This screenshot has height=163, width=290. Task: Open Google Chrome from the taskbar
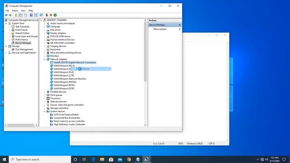(129, 159)
